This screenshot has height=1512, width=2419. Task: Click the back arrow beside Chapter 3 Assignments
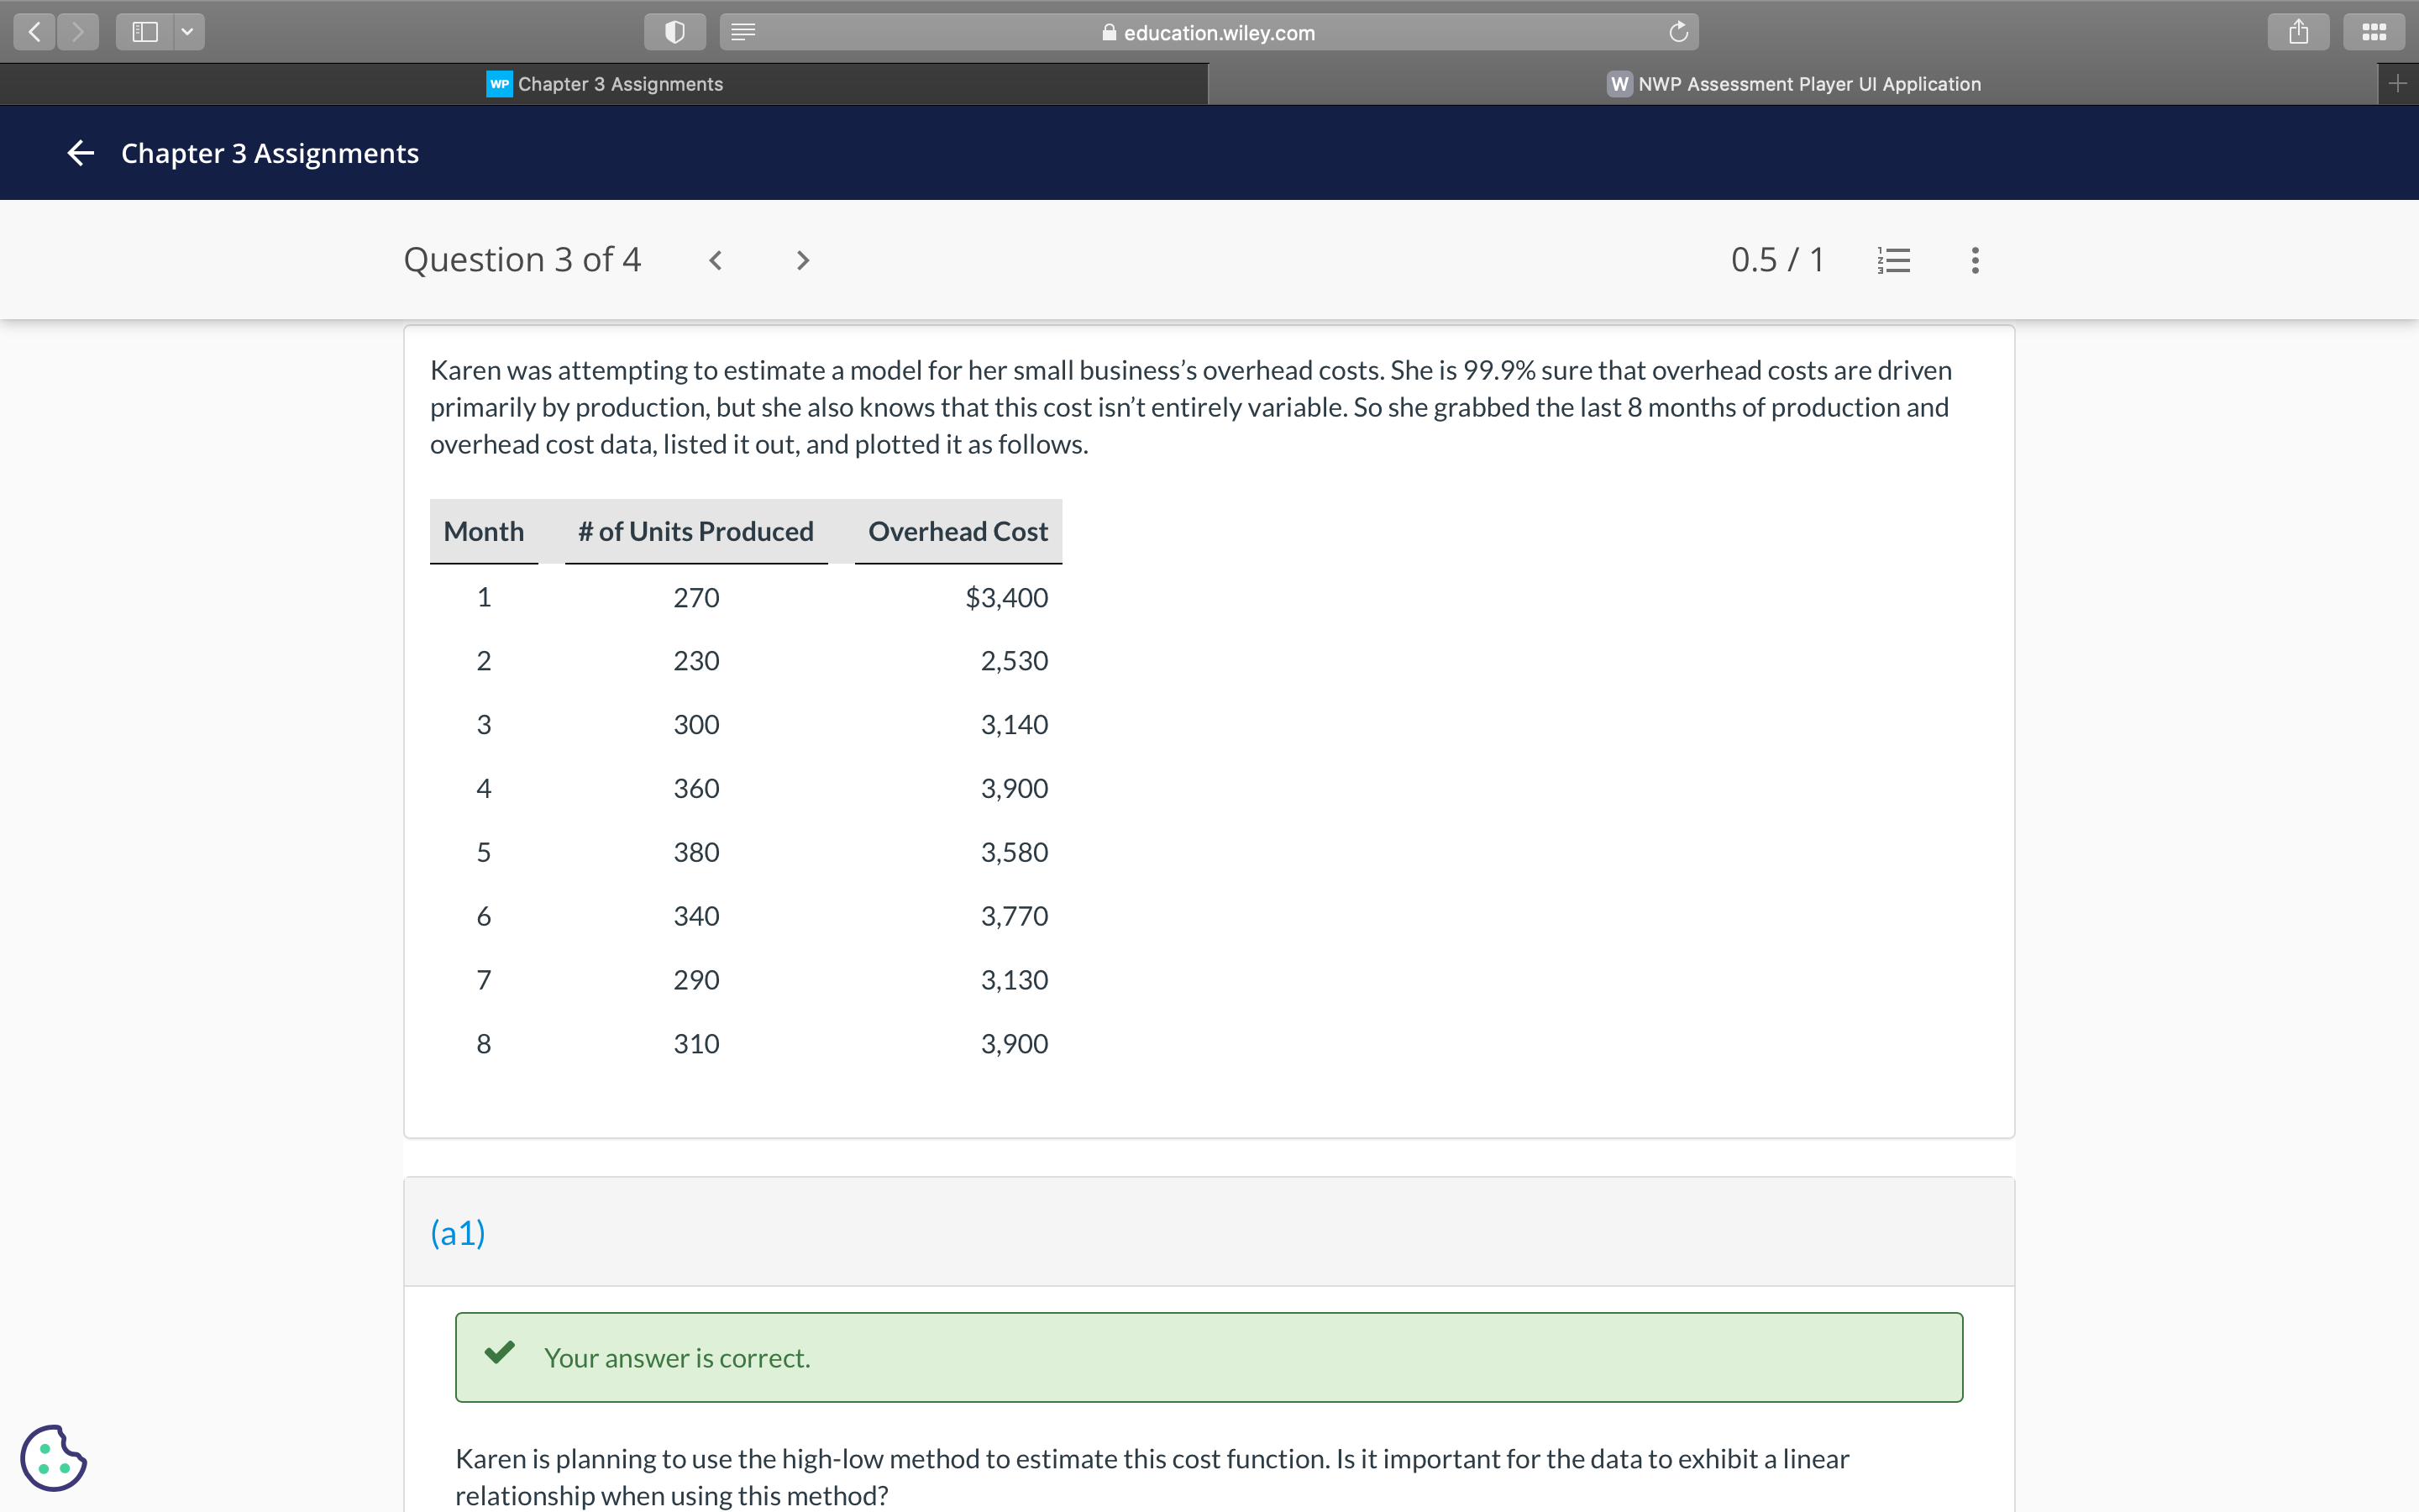[x=81, y=153]
